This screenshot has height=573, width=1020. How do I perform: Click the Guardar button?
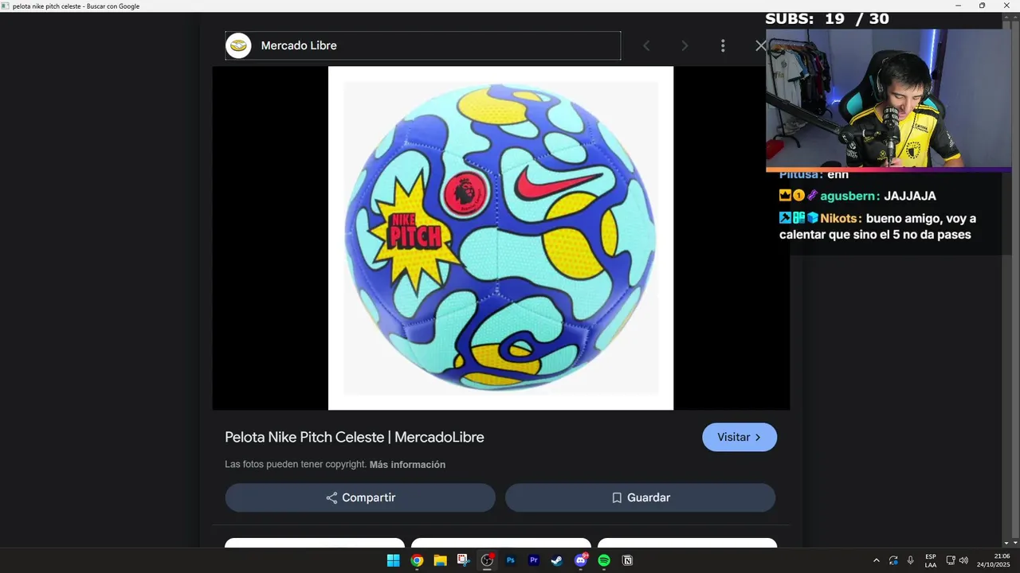click(640, 497)
